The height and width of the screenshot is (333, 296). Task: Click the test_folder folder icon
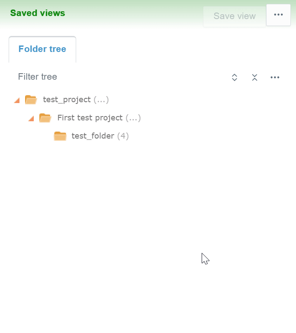point(60,136)
